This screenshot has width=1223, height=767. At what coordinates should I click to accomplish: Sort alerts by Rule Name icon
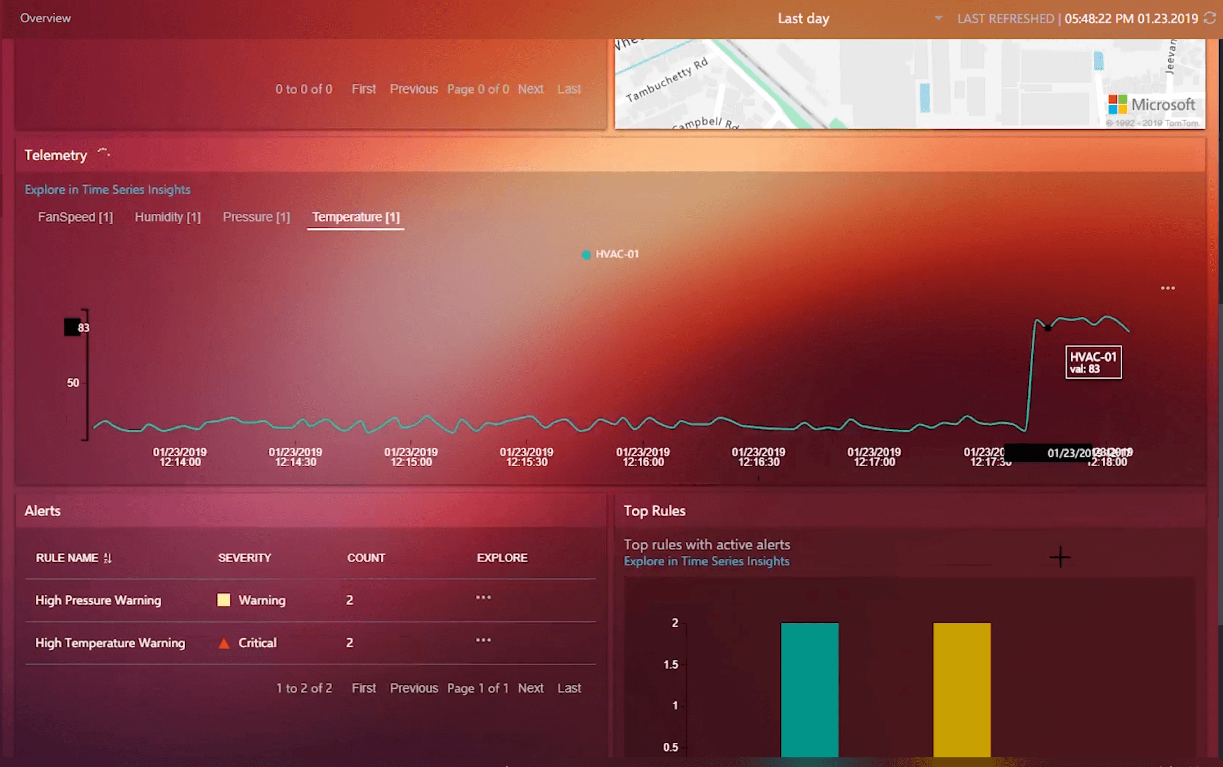click(x=107, y=558)
